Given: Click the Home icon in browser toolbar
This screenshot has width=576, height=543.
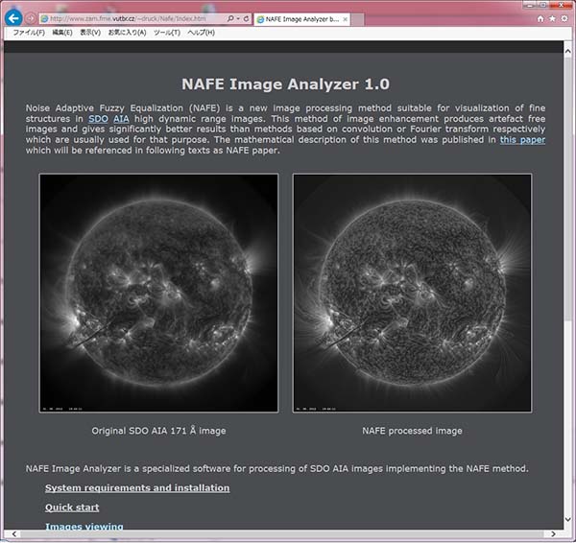Looking at the screenshot, I should (540, 18).
